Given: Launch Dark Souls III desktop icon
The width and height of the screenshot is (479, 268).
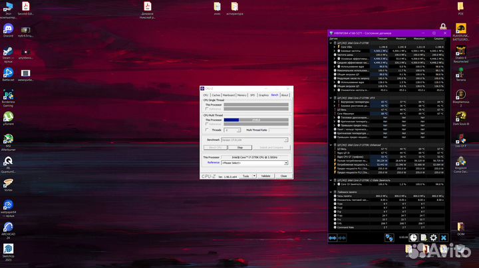Looking at the screenshot, I should tap(460, 119).
